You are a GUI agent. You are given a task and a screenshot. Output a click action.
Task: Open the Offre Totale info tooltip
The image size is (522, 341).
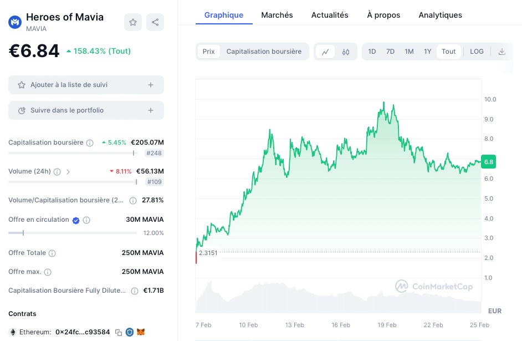click(x=52, y=253)
